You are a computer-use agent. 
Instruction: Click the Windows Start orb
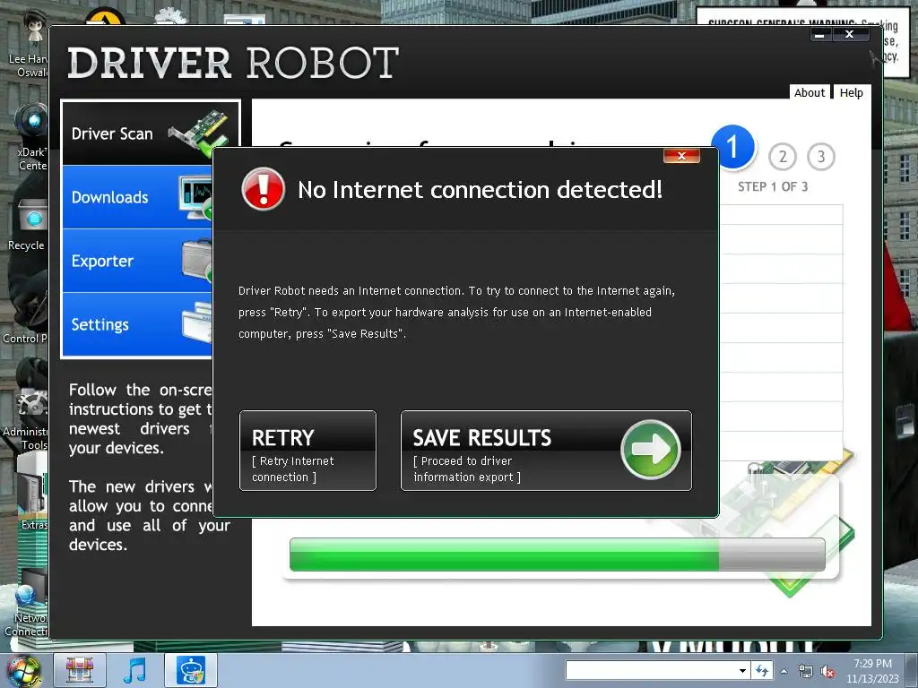[23, 671]
